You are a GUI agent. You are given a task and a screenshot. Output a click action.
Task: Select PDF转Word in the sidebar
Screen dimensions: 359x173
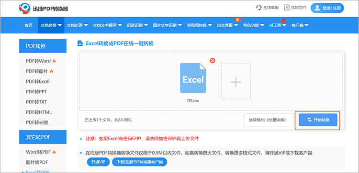coord(38,61)
